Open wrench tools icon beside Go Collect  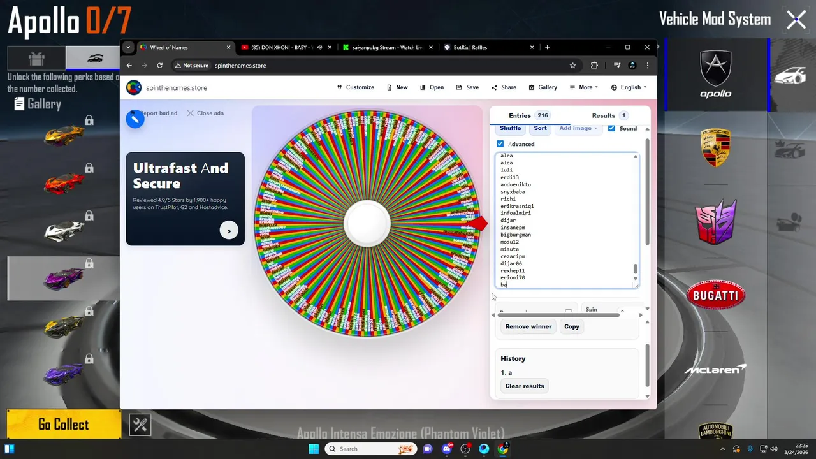pos(140,425)
